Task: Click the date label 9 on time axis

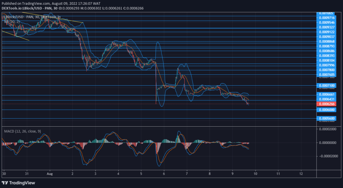Action: point(232,174)
